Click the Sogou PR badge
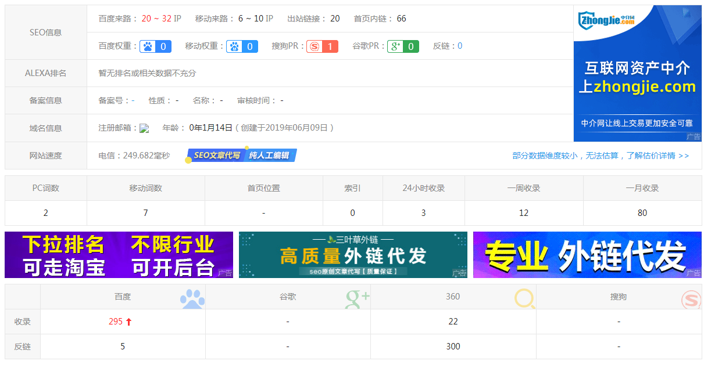The image size is (704, 368). point(322,46)
